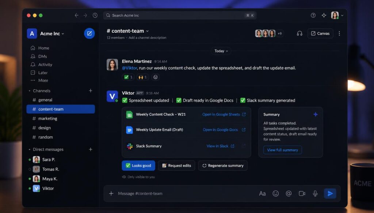
Task: Collapse the Channels section
Action: point(30,91)
